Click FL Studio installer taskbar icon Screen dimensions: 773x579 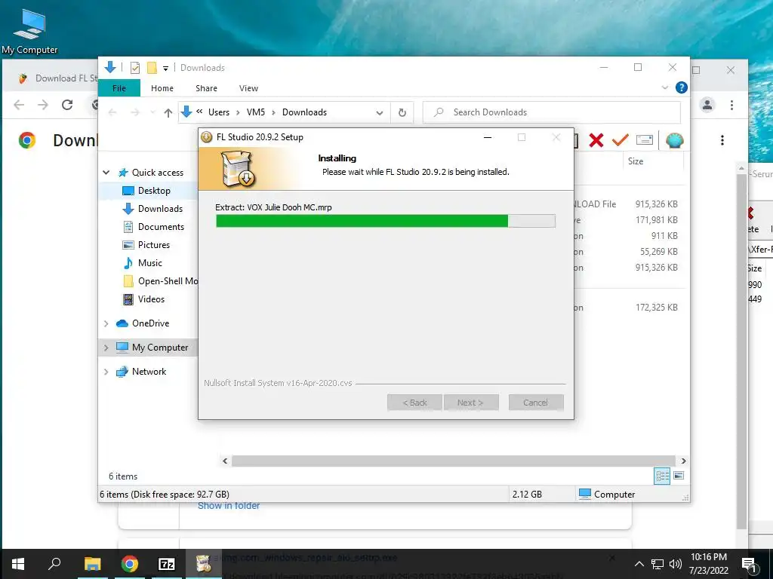(204, 564)
